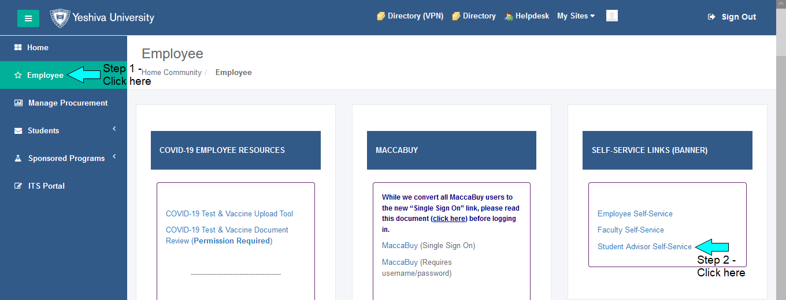Click the COVID-19 Employee Resources heading

pos(236,150)
